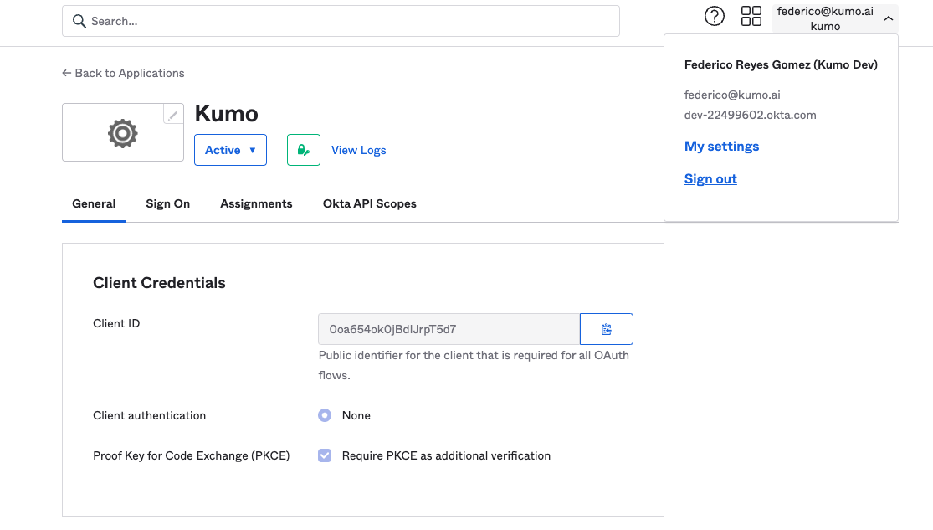Screen dimensions: 933x530
Task: Select the None client authentication radio
Action: [325, 415]
